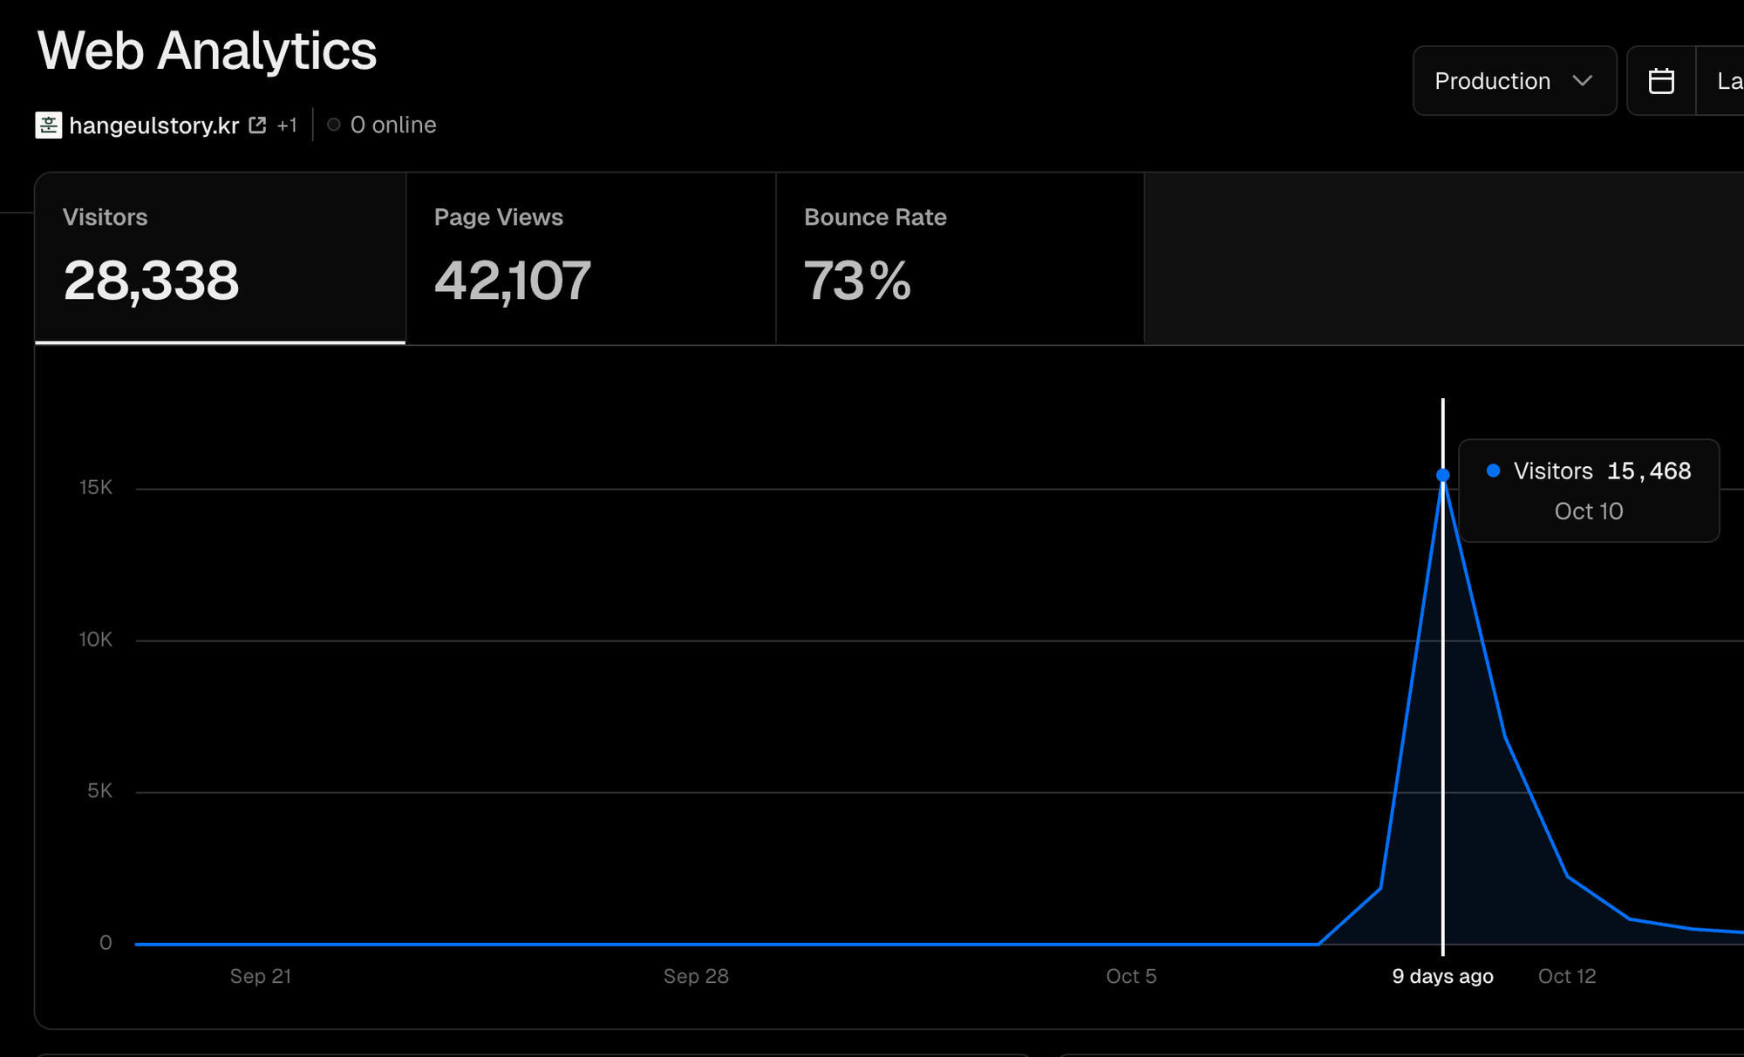Select the Visitors metric tab
Image resolution: width=1744 pixels, height=1057 pixels.
point(220,258)
